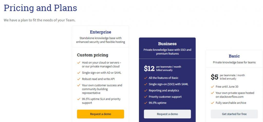Select the Business plan heading

click(167, 44)
